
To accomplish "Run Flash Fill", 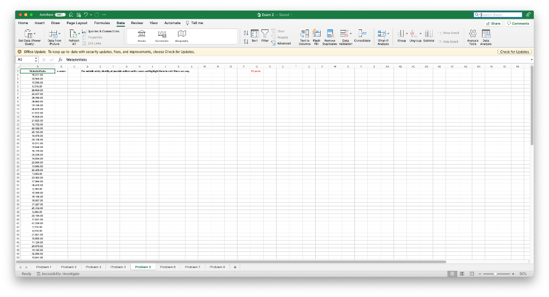I will tap(316, 37).
